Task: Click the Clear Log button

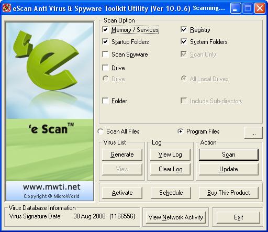Action: (x=170, y=169)
